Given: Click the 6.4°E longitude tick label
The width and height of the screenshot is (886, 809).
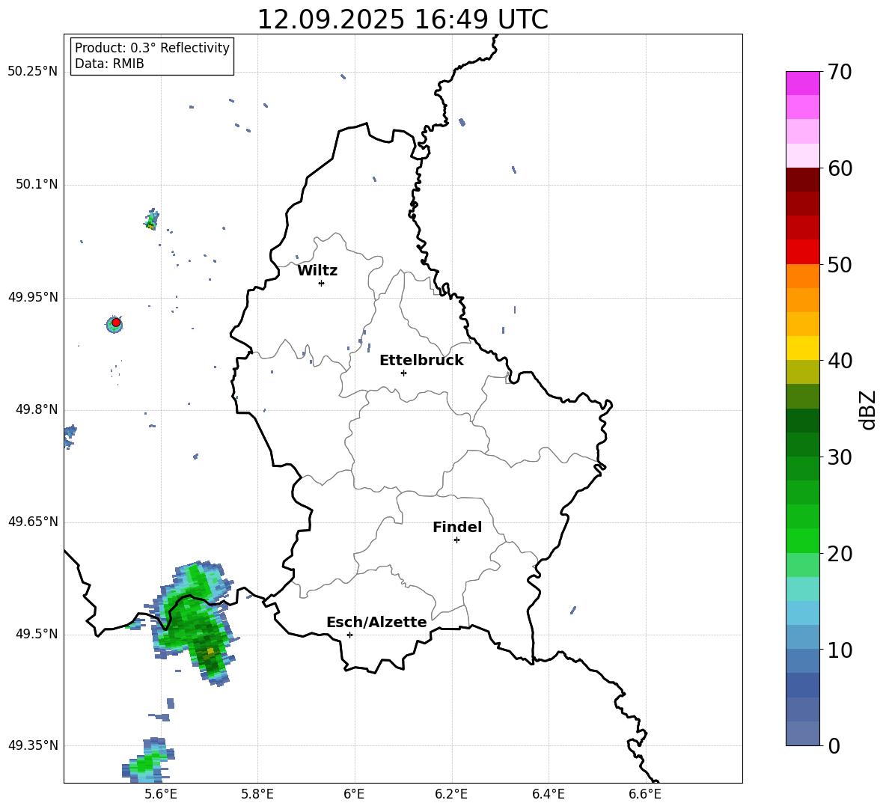Looking at the screenshot, I should (548, 794).
